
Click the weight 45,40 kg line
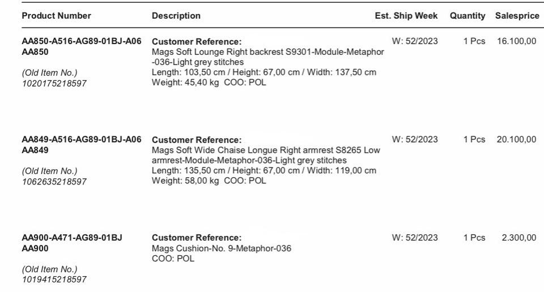click(209, 83)
